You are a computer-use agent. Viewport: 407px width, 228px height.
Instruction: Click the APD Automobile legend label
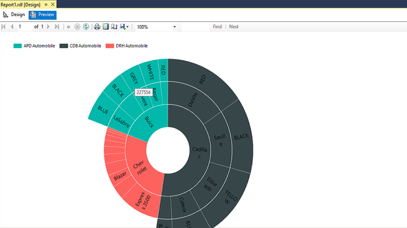coord(39,46)
